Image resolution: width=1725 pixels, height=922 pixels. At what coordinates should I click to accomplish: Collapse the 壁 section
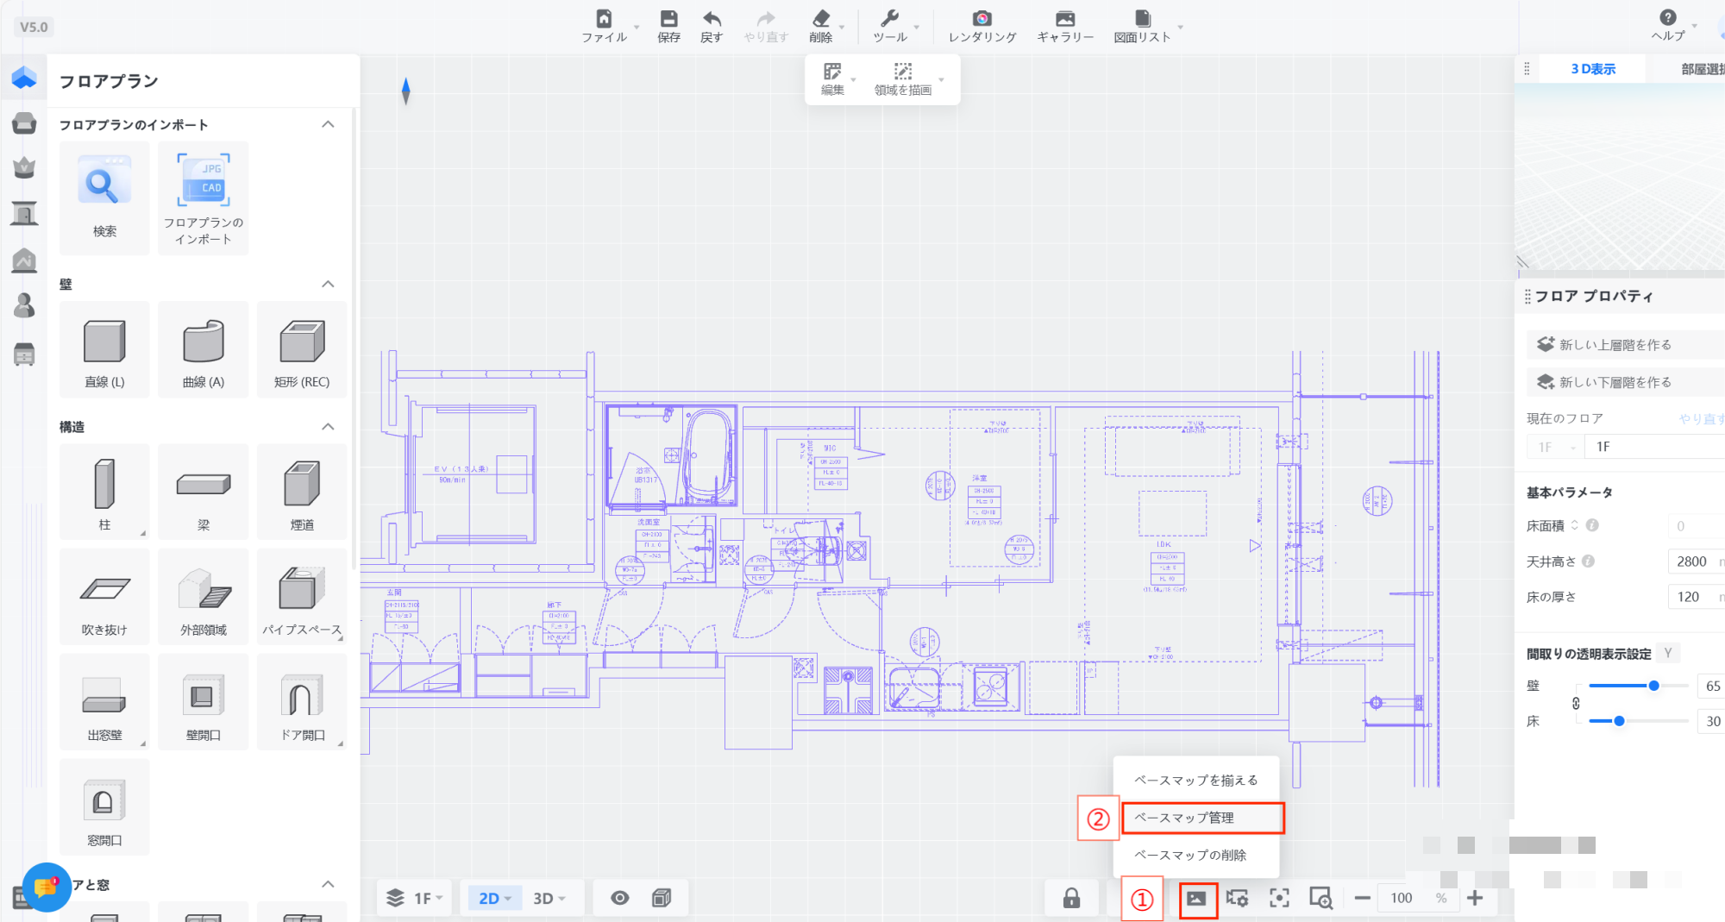328,285
